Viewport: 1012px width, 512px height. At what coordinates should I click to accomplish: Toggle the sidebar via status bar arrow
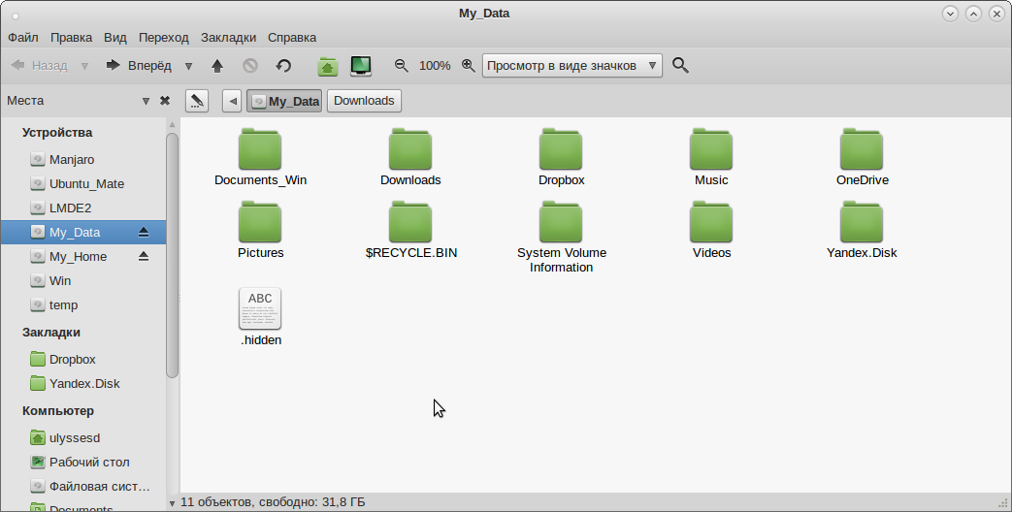point(173,503)
